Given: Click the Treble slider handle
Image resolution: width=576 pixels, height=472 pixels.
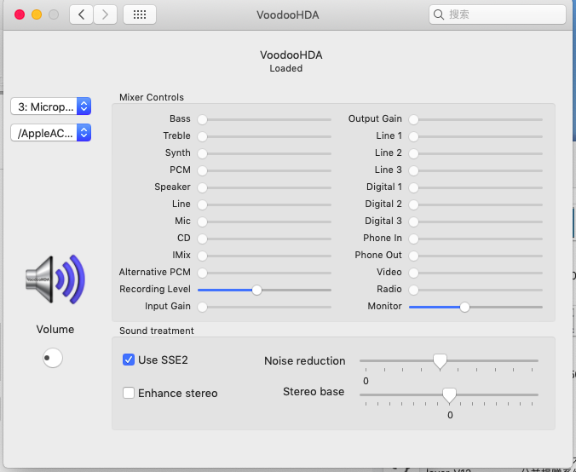Looking at the screenshot, I should [202, 136].
